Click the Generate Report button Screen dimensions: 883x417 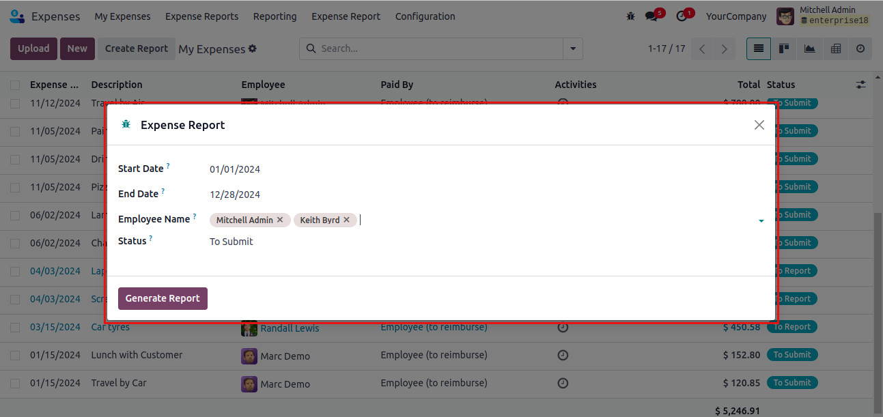pyautogui.click(x=163, y=298)
